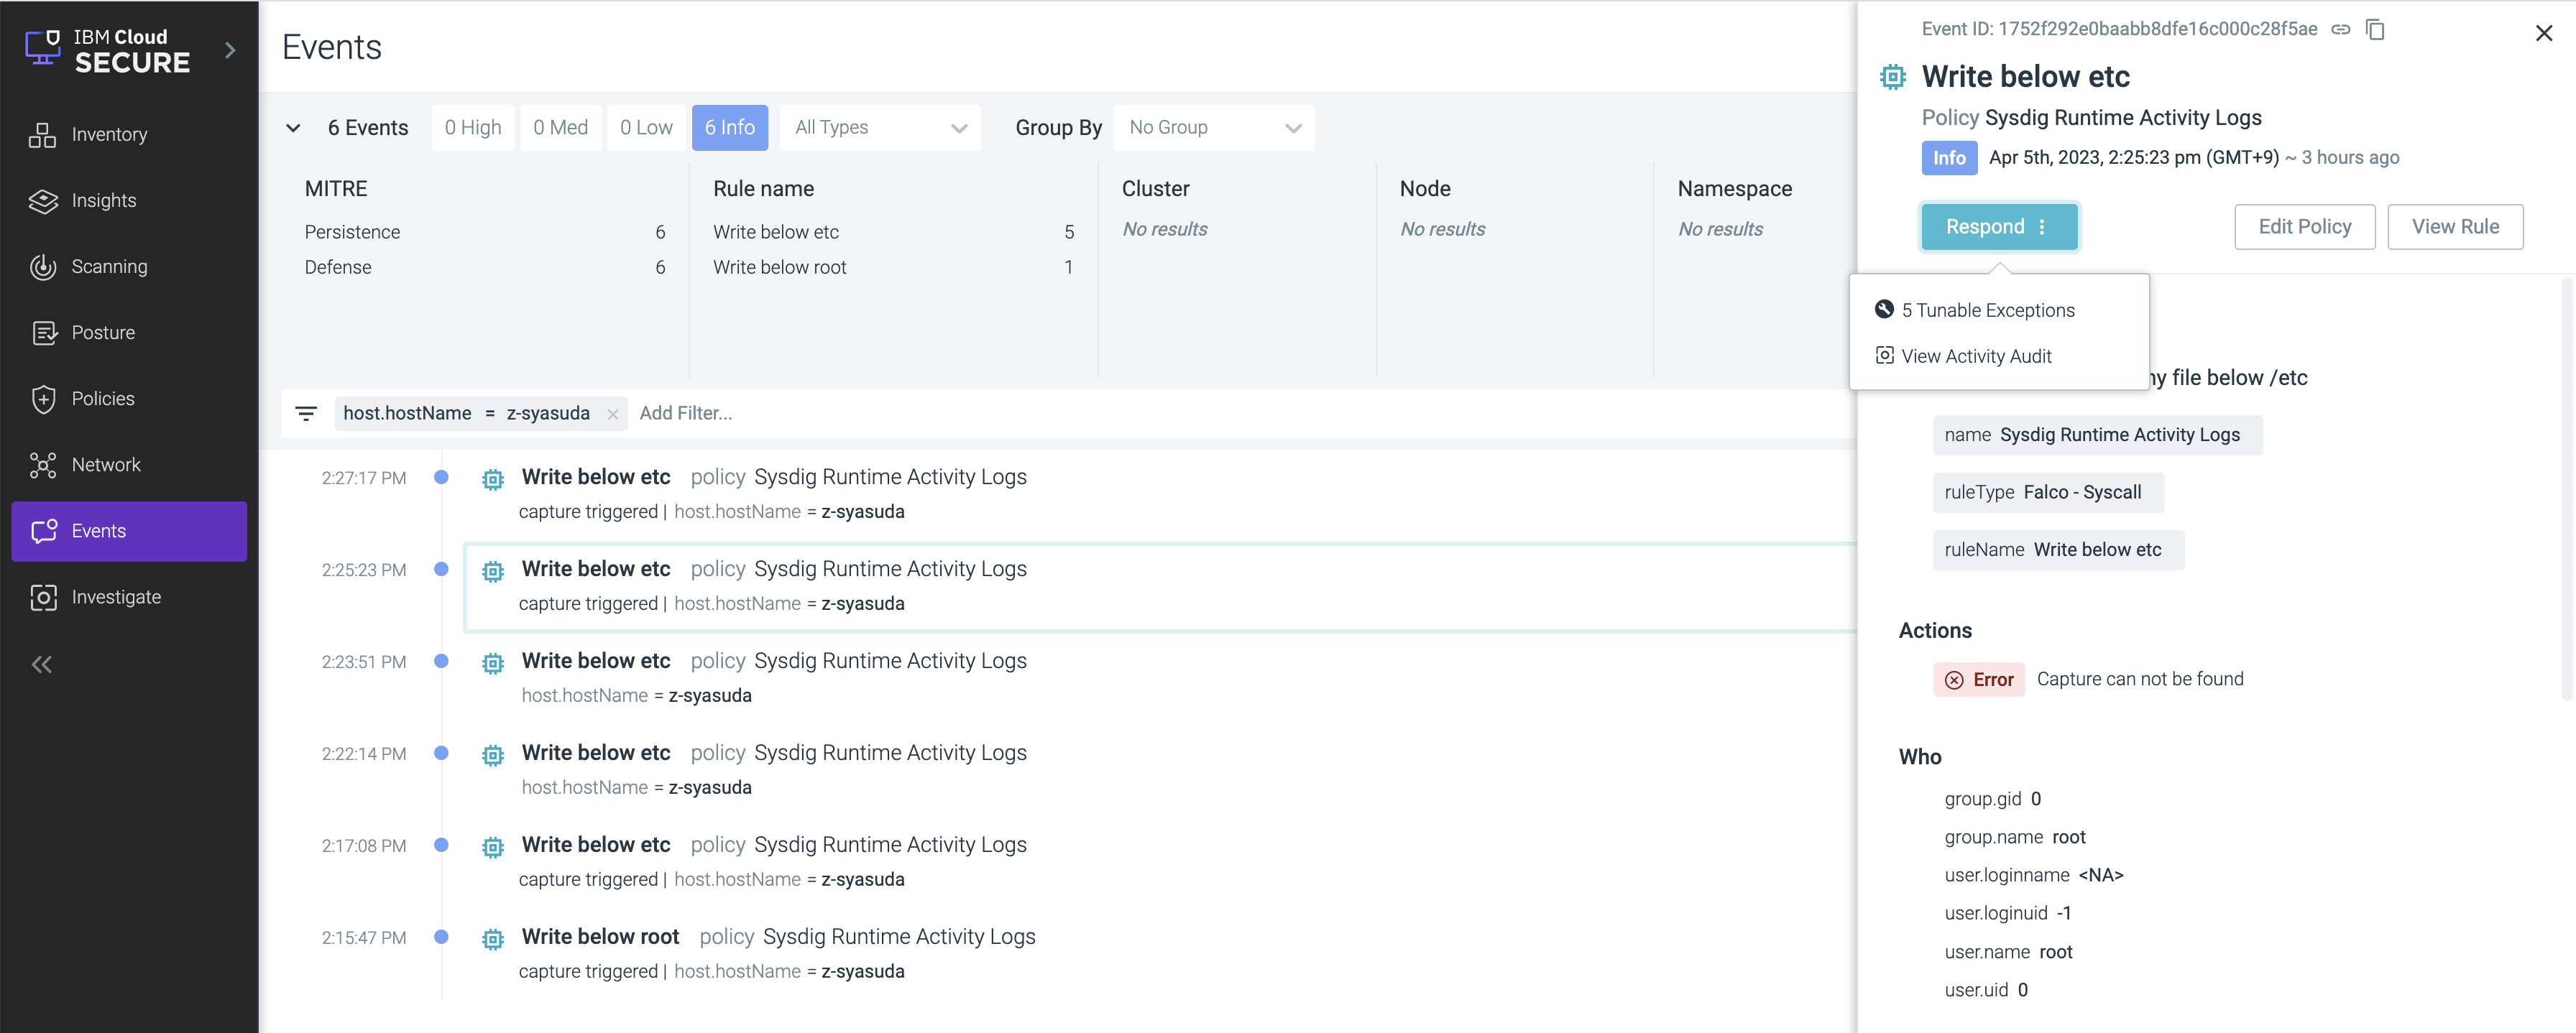Open the All Types dropdown

pos(879,128)
